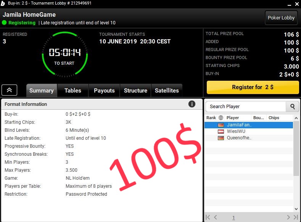Return to Poker Lobby
The image size is (301, 222).
(281, 18)
